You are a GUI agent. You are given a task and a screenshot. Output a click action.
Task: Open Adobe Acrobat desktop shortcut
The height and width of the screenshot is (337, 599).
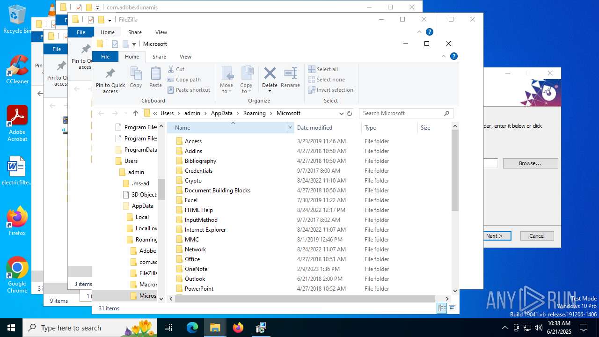point(17,123)
